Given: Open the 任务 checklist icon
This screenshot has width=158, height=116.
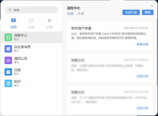Looking at the screenshot, I should click(x=31, y=20).
